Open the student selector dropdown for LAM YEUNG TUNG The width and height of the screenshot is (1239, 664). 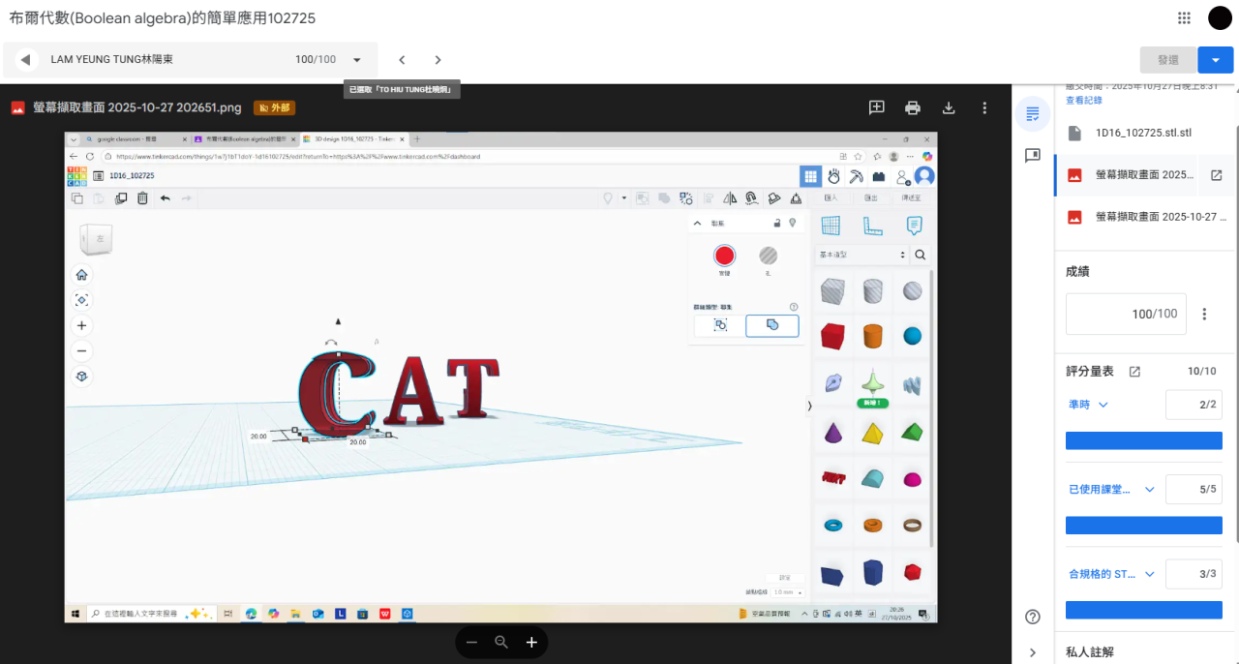357,60
